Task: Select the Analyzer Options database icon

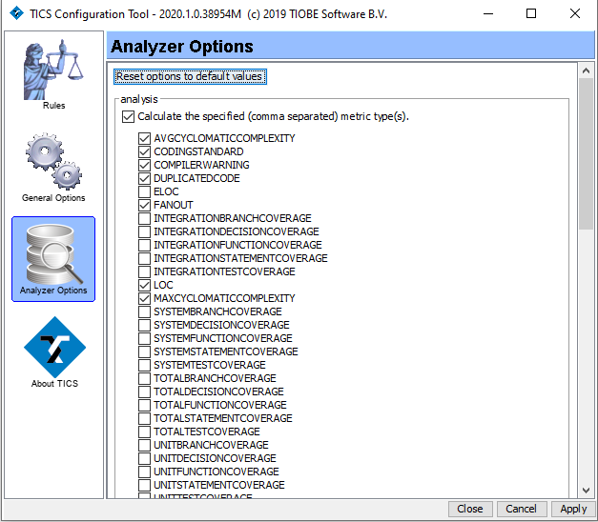Action: tap(53, 253)
